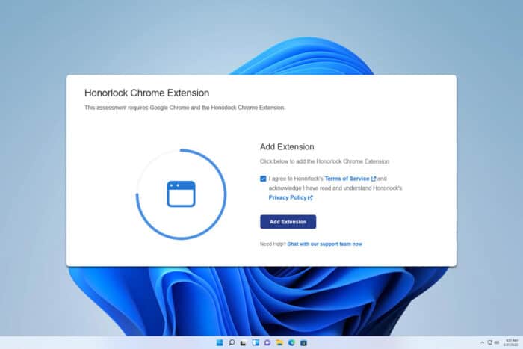Click the external-link icon next to Terms of Service
Screen dimensions: 523x349
374,179
